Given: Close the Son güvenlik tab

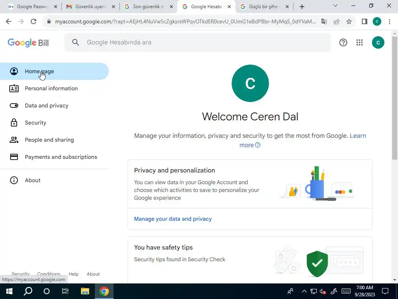Looking at the screenshot, I should point(171,7).
